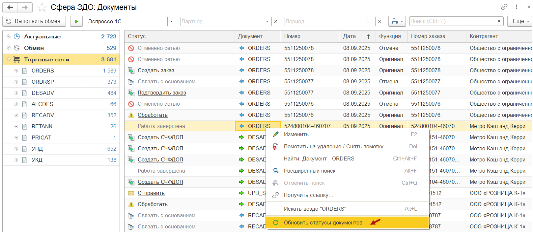533x232 pixels.
Task: Select Обновить статусы документов menu item
Action: coord(347,222)
